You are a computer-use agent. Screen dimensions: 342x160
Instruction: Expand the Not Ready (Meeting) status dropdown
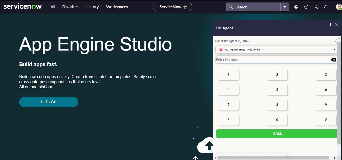[334, 50]
